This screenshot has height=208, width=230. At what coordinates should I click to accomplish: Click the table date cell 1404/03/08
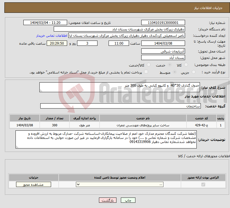25,125
